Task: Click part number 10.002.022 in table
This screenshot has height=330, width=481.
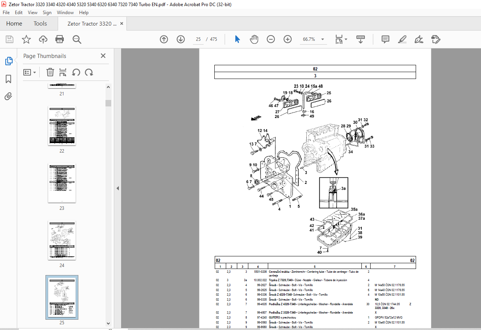Action: click(x=260, y=280)
